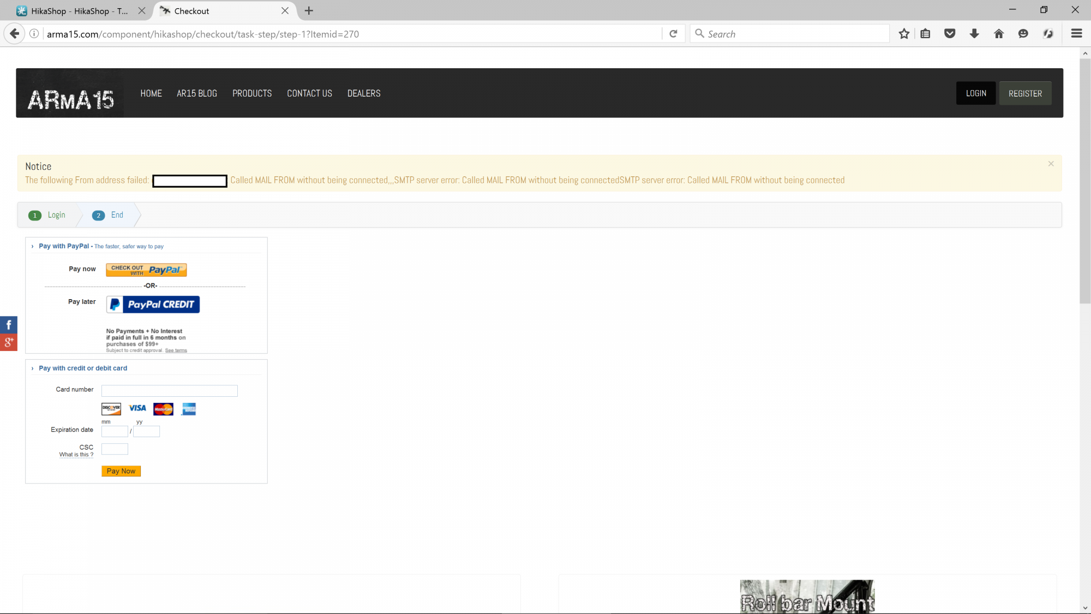
Task: Click Check out with PayPal button
Action: click(x=146, y=270)
